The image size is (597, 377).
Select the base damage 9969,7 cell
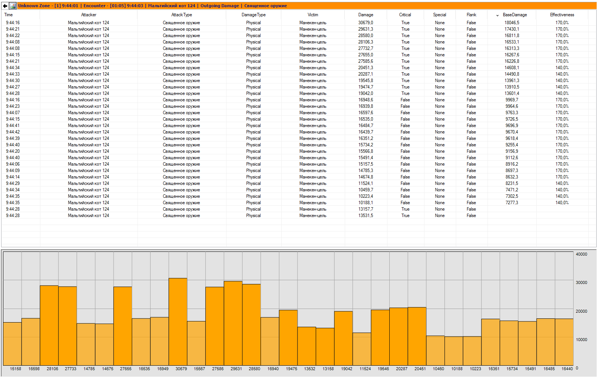click(x=512, y=100)
